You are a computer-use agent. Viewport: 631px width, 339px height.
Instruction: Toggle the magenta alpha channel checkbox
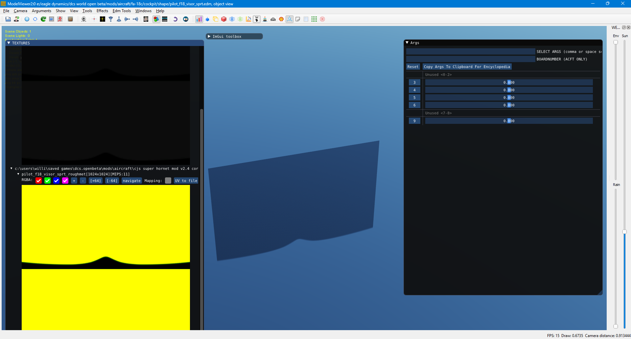tap(65, 181)
